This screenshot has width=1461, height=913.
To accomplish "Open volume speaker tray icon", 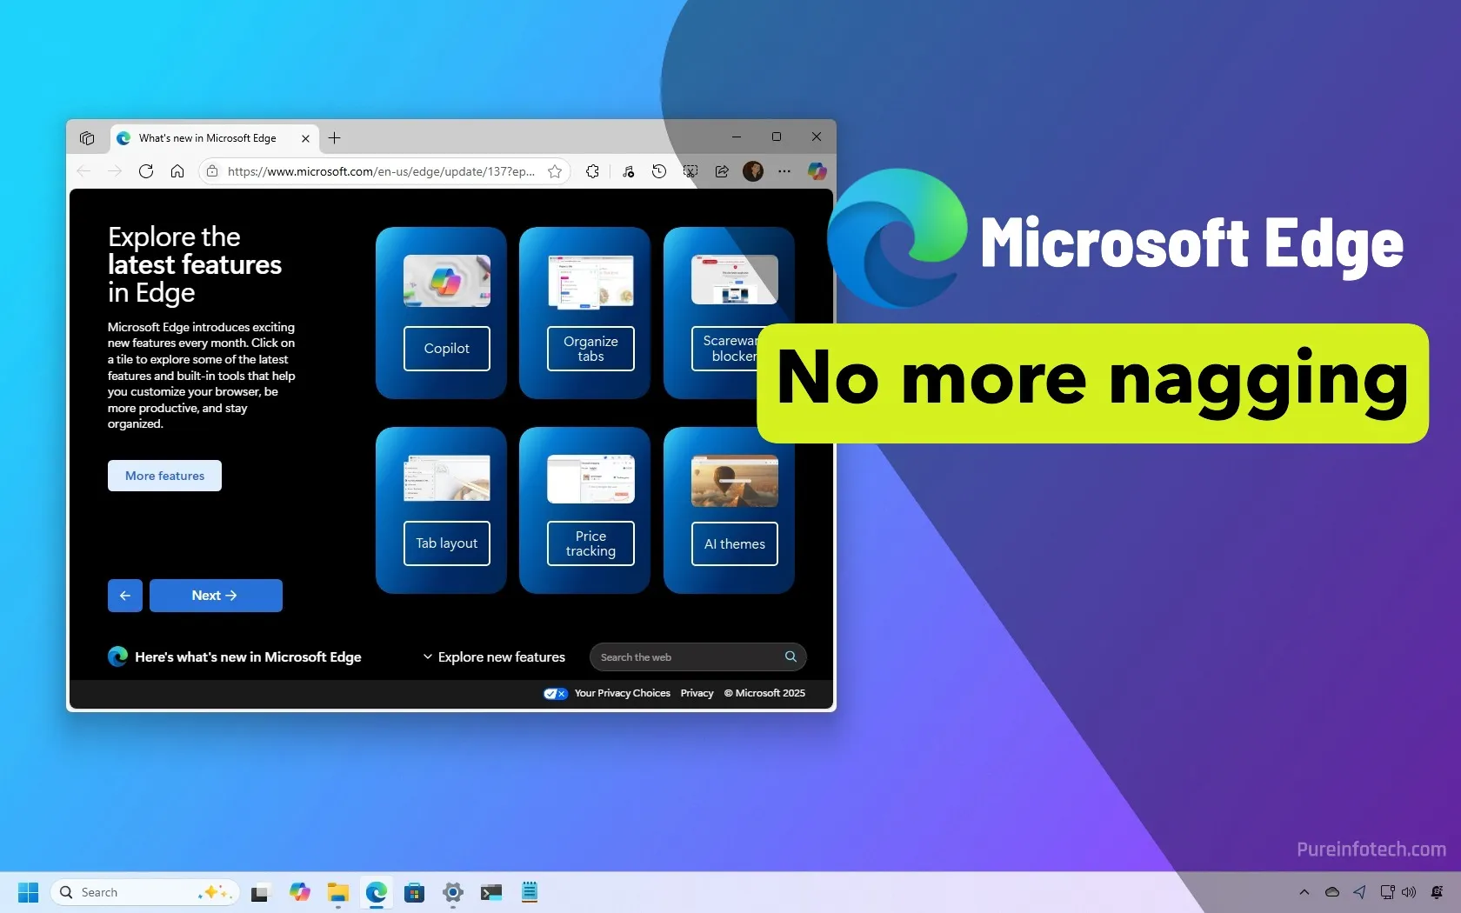I will pyautogui.click(x=1409, y=892).
